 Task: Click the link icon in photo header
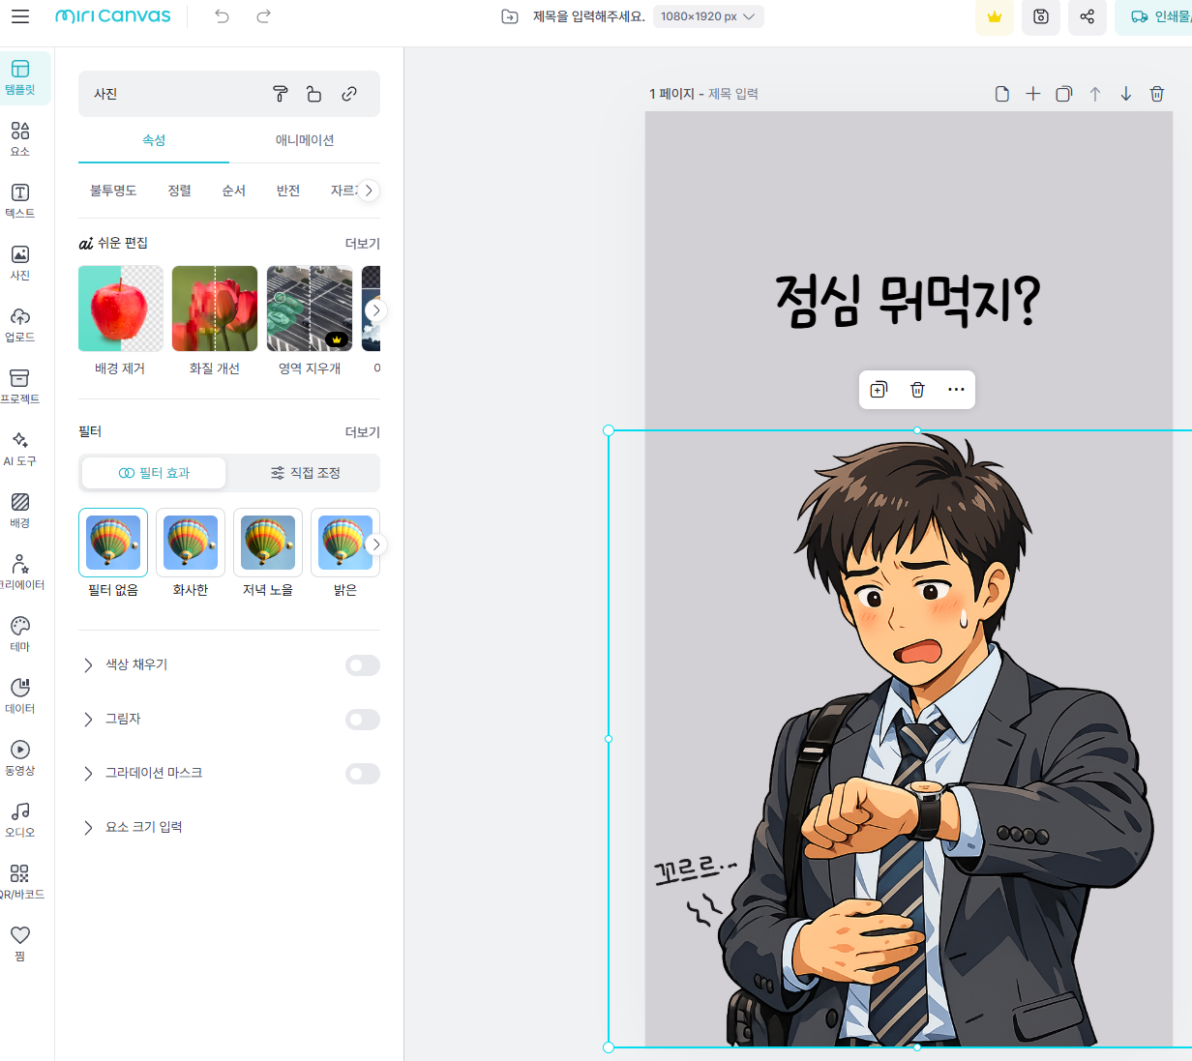click(x=349, y=94)
